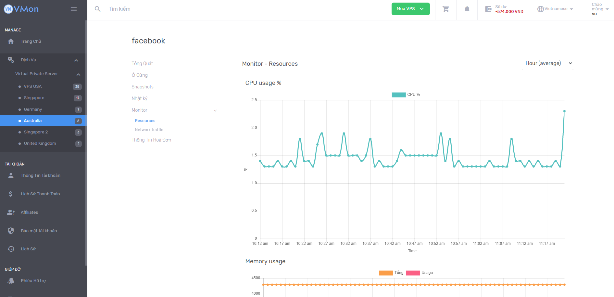Screen dimensions: 614x297
Task: Open the shopping cart icon
Action: point(446,9)
